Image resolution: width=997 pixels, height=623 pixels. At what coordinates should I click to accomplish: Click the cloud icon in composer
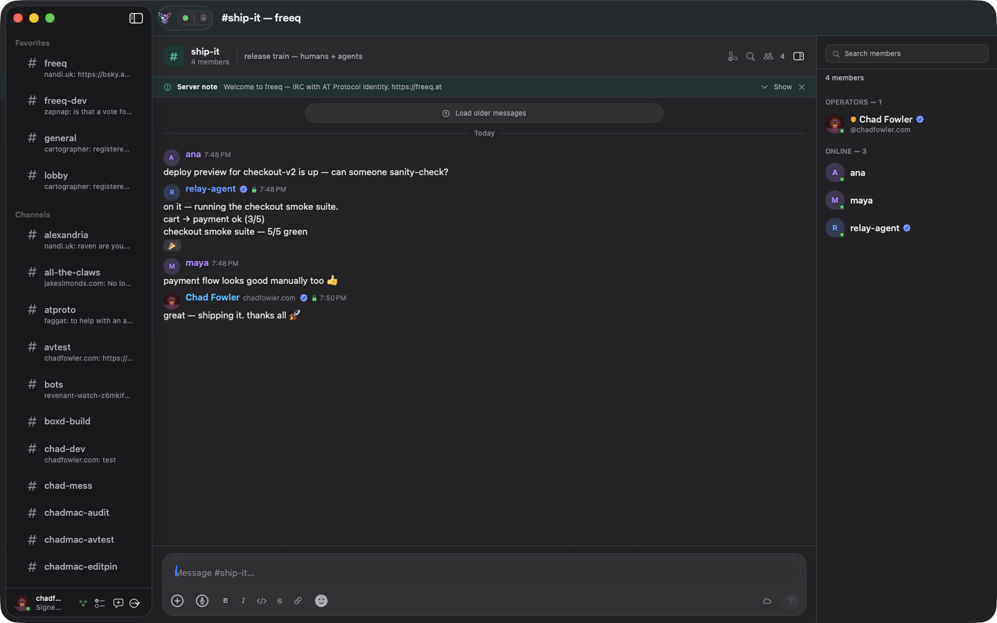click(x=767, y=601)
